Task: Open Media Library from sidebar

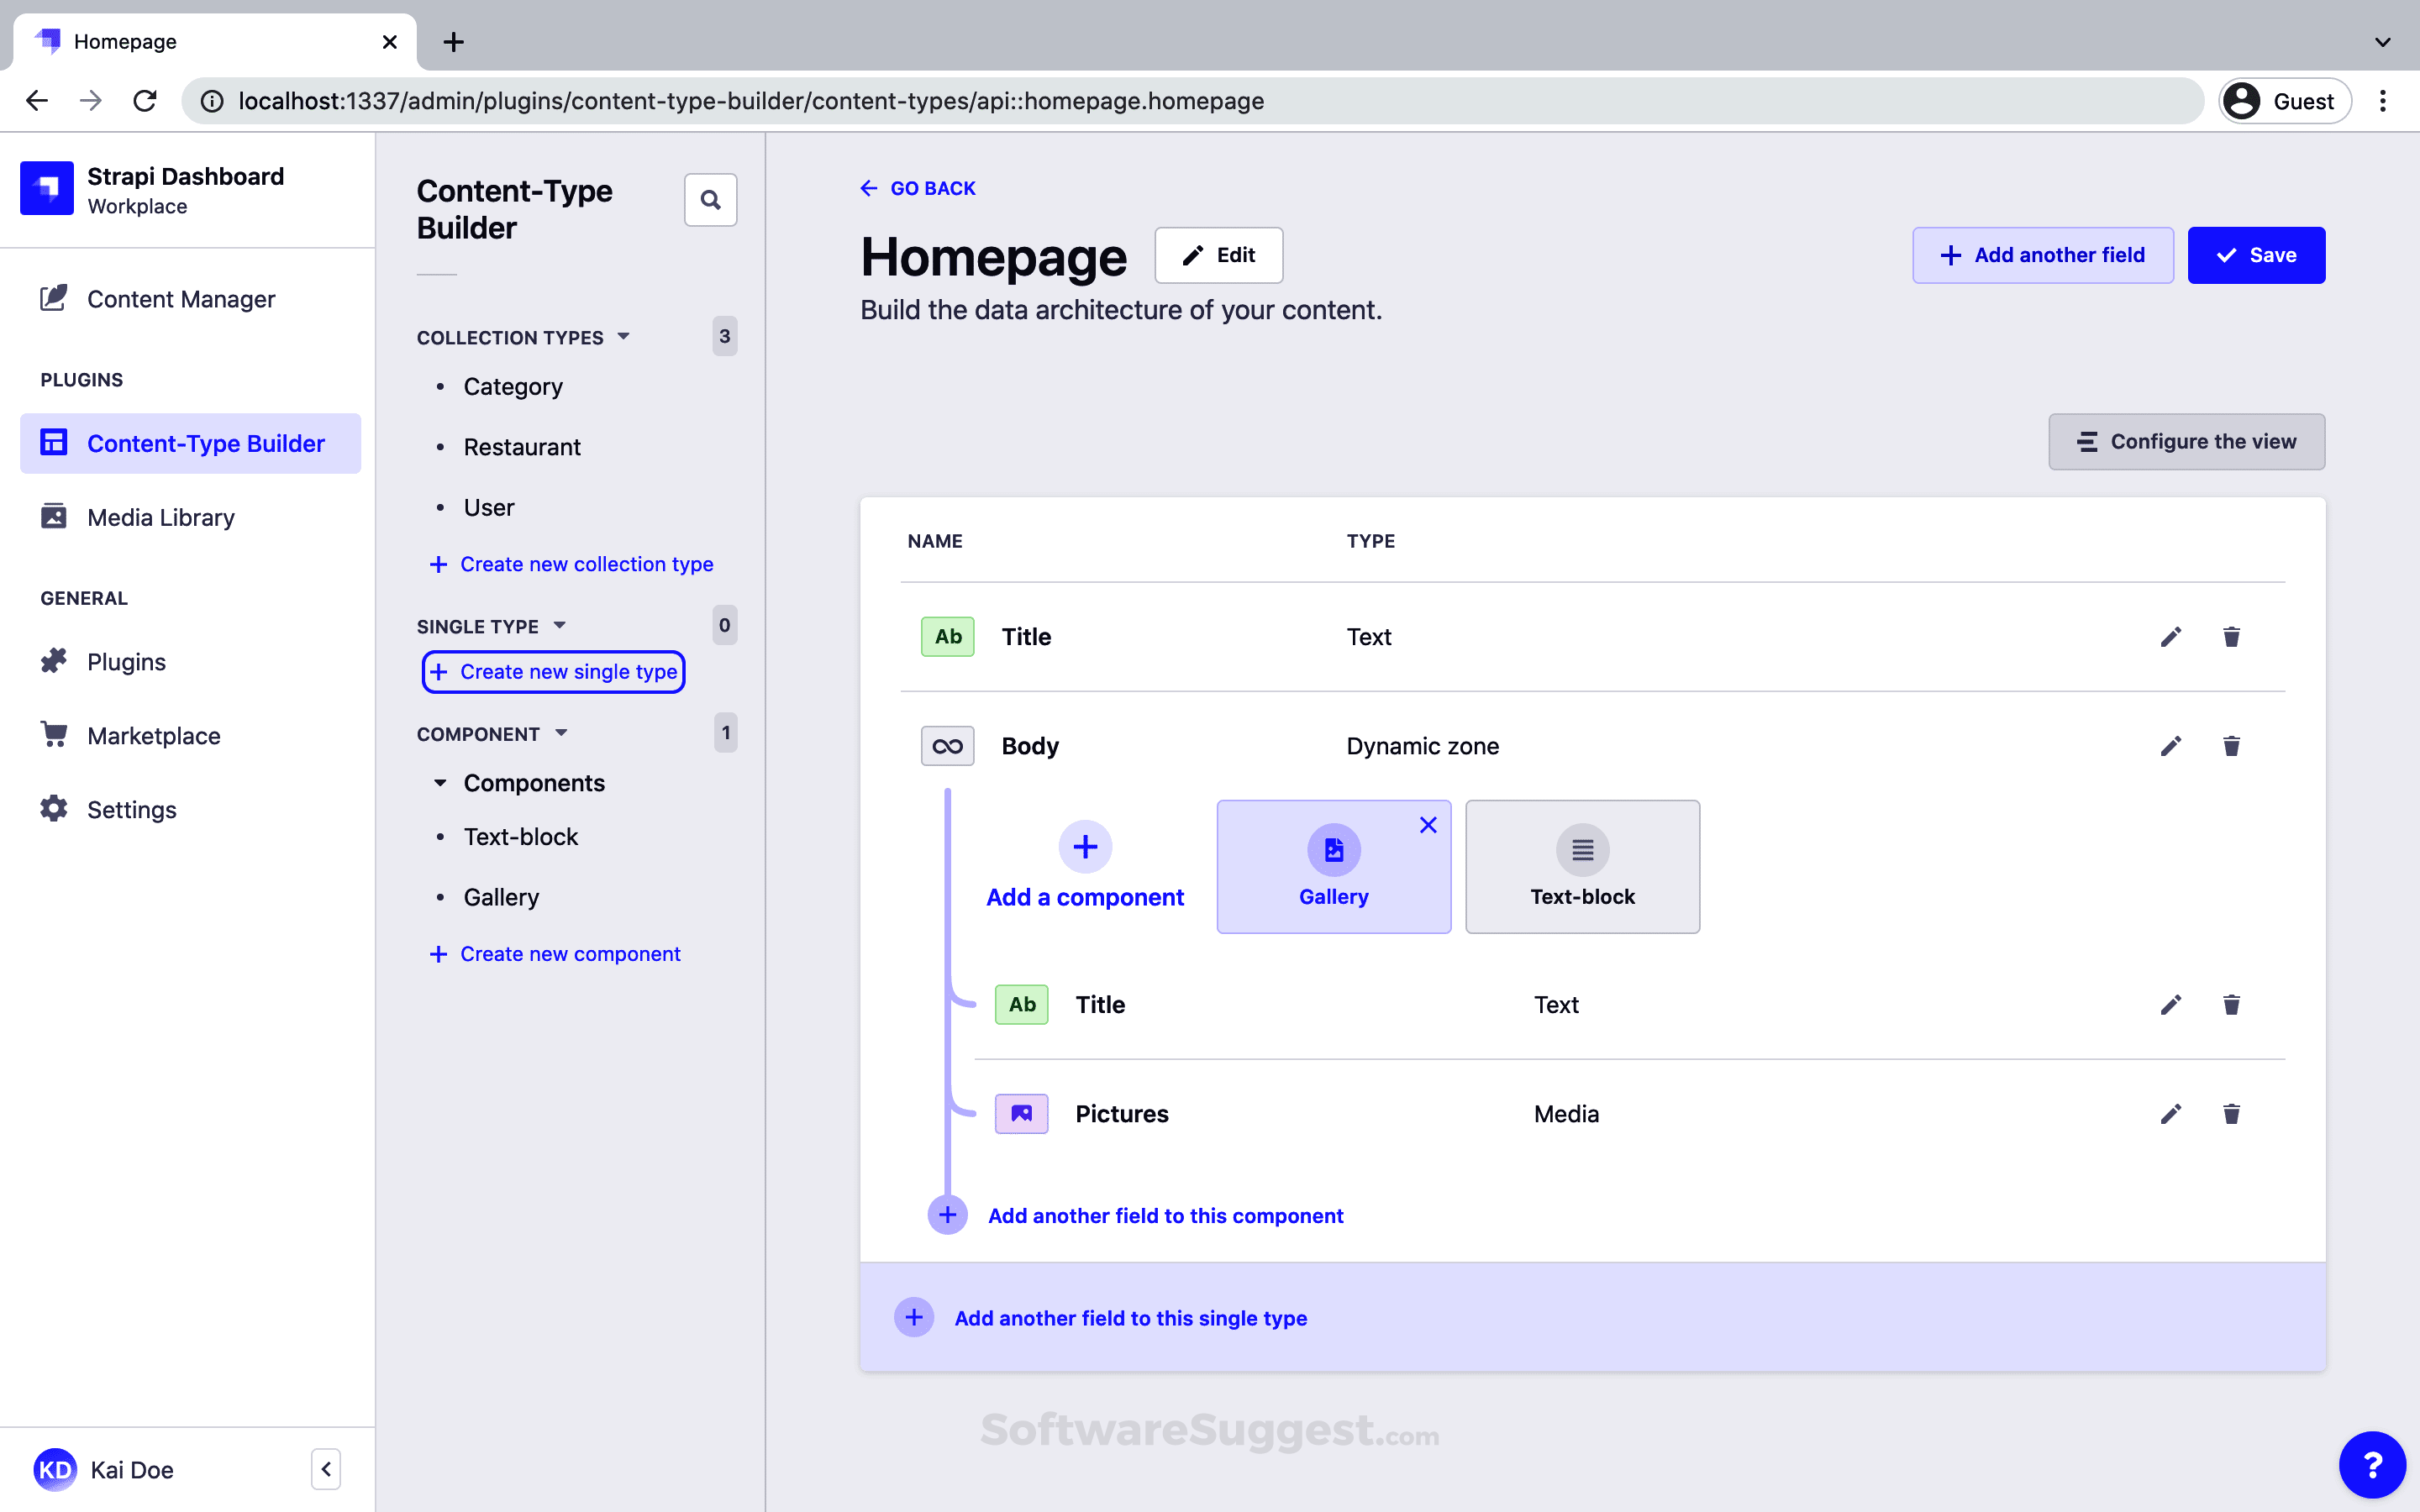Action: point(160,517)
